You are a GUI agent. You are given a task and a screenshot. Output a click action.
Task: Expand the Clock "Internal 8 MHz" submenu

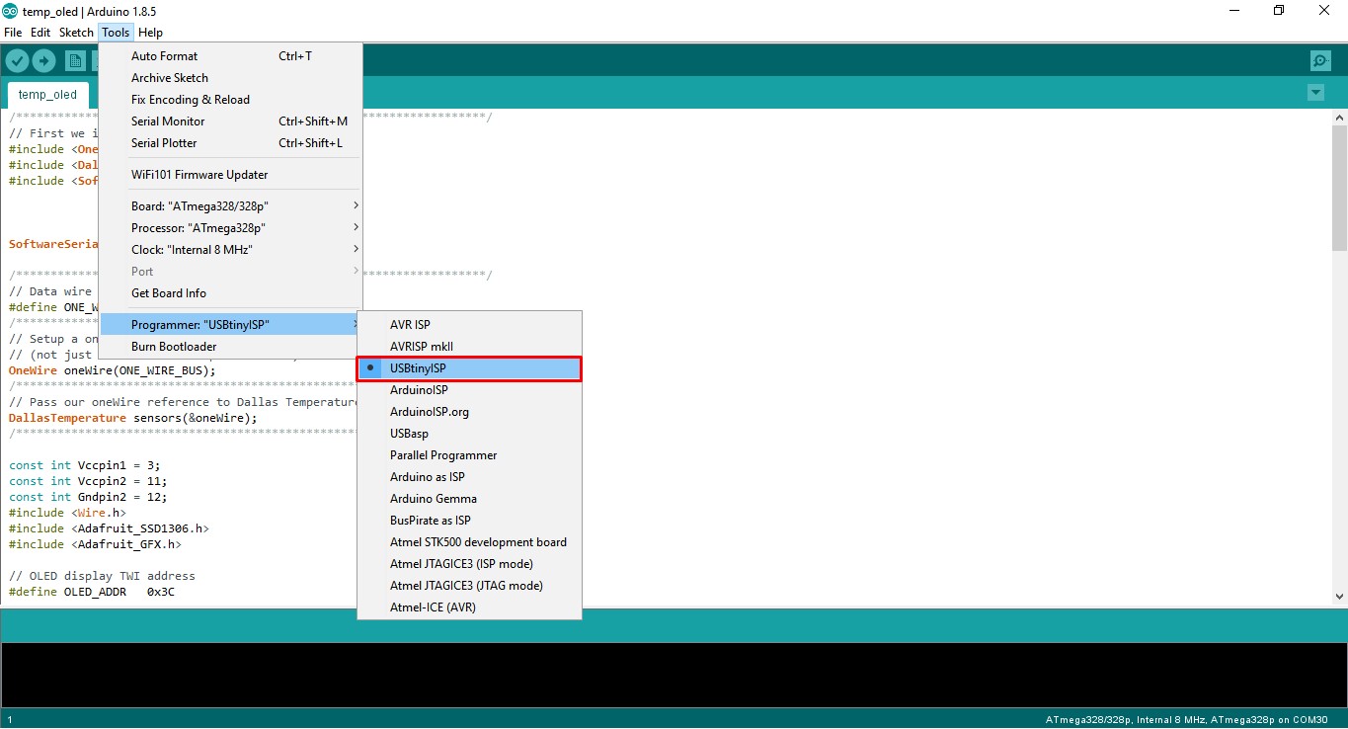pos(230,250)
